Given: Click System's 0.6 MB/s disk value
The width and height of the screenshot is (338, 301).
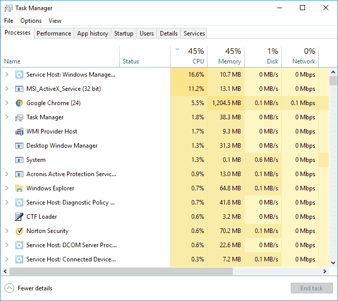Looking at the screenshot, I should click(266, 160).
